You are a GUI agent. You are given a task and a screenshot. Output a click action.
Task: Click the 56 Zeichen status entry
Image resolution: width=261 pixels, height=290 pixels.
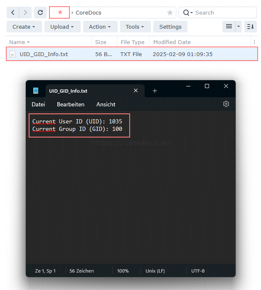[x=81, y=271]
